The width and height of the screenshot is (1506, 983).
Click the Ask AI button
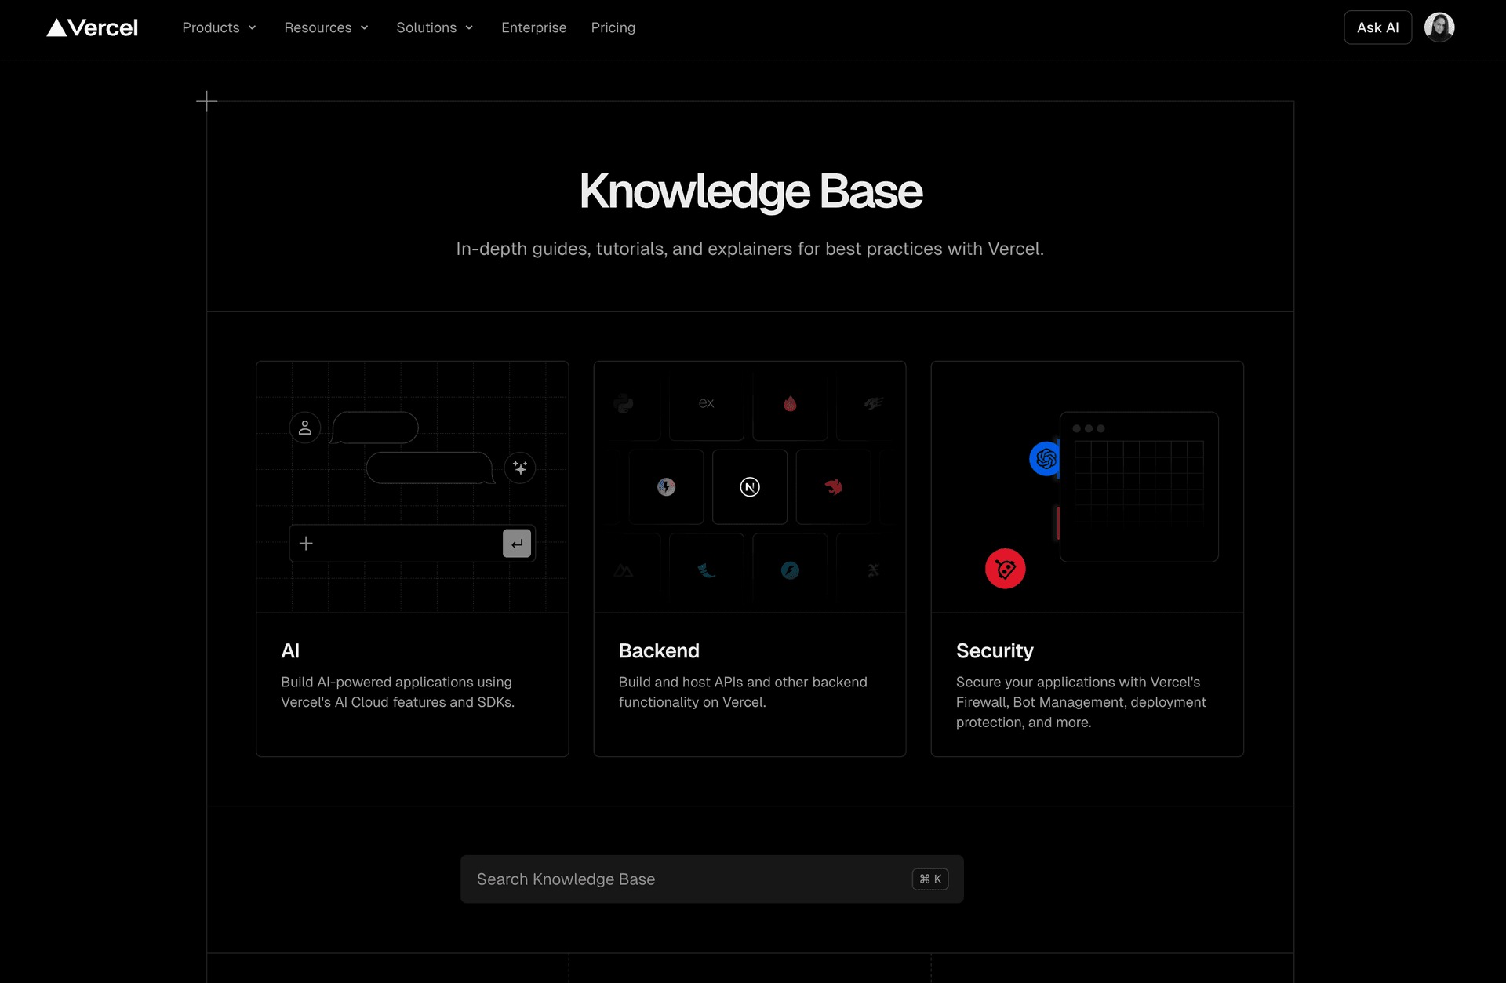pos(1377,28)
